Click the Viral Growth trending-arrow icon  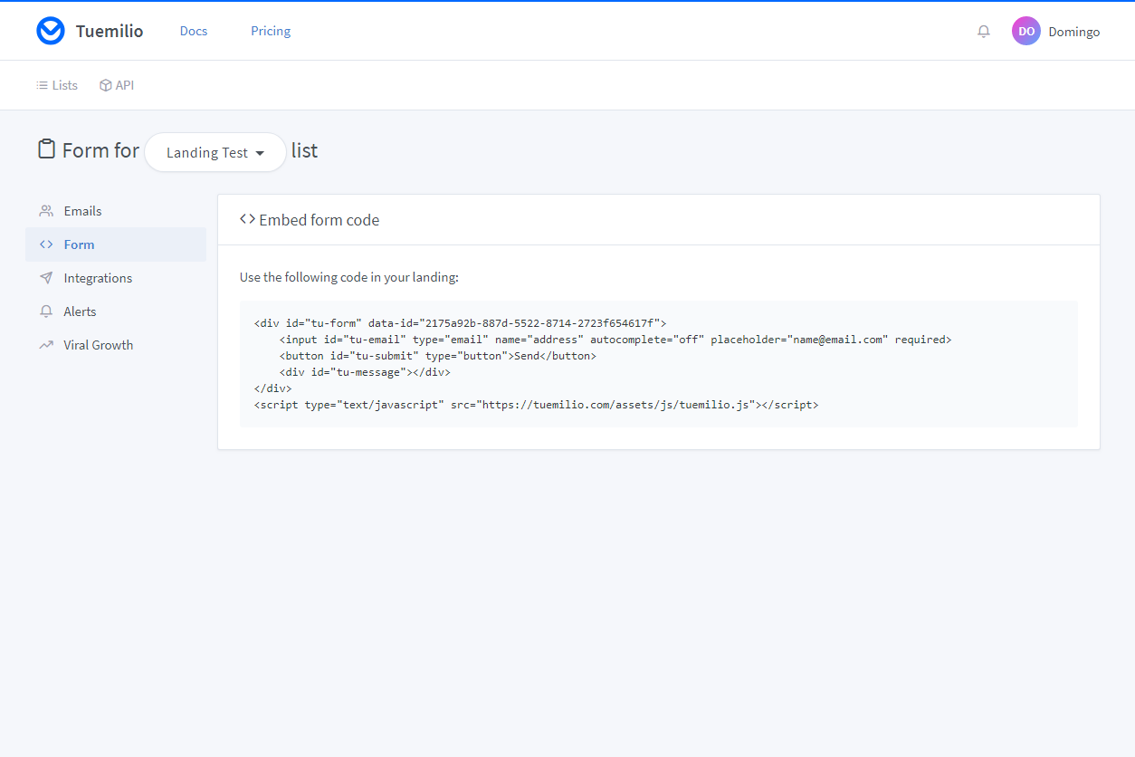coord(46,344)
